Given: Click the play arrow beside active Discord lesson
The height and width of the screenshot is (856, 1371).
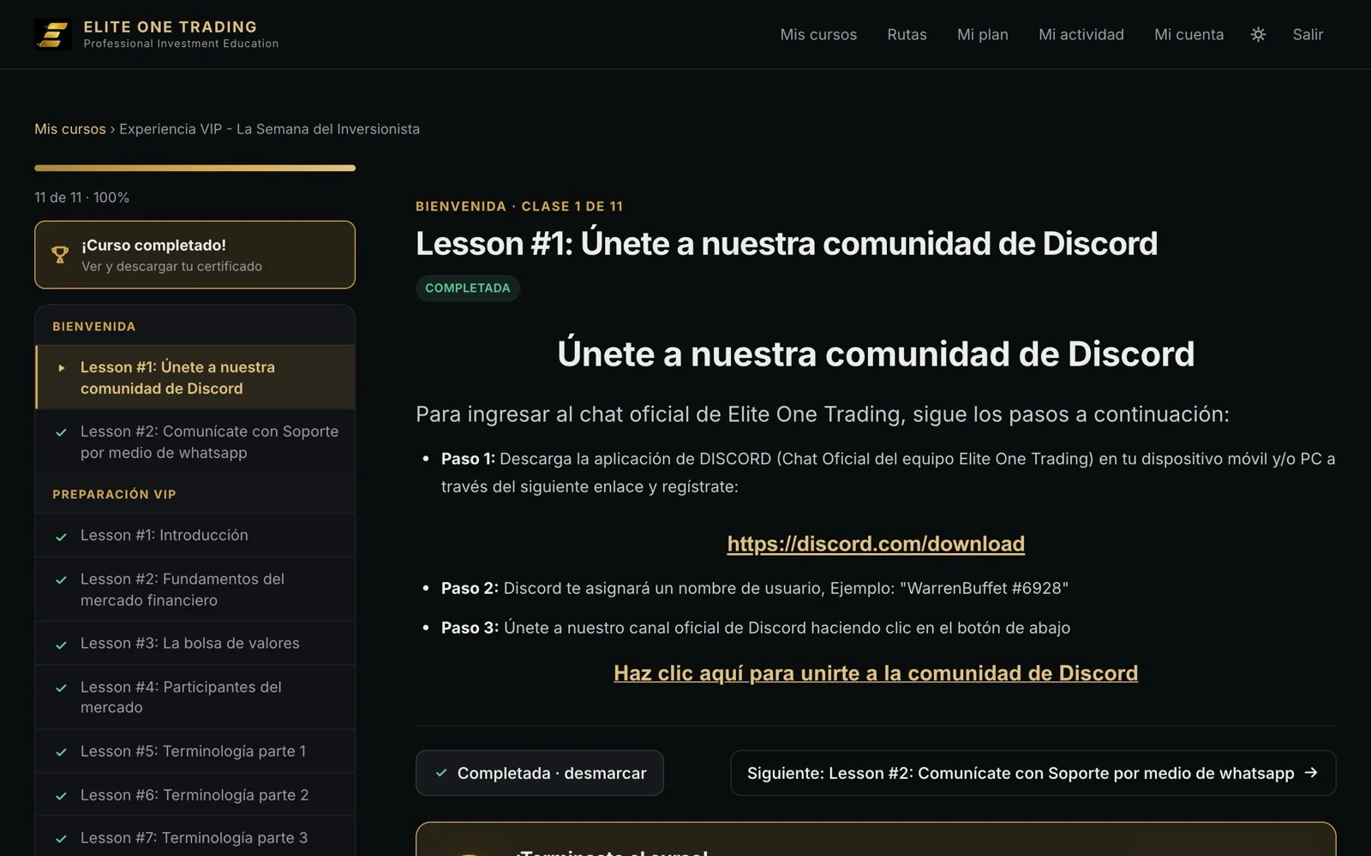Looking at the screenshot, I should point(62,367).
